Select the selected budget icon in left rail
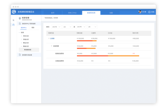 14,25
